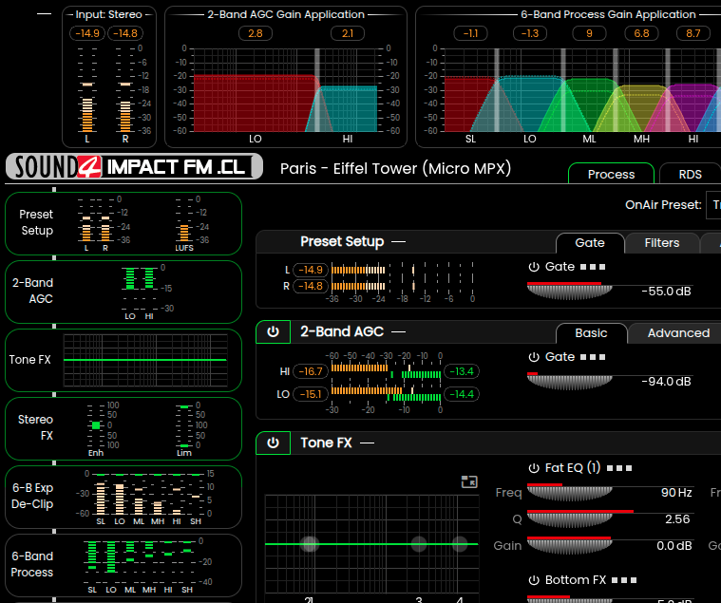Click the 2-Band AGC LO gain value 2.8
The height and width of the screenshot is (603, 721).
(256, 33)
